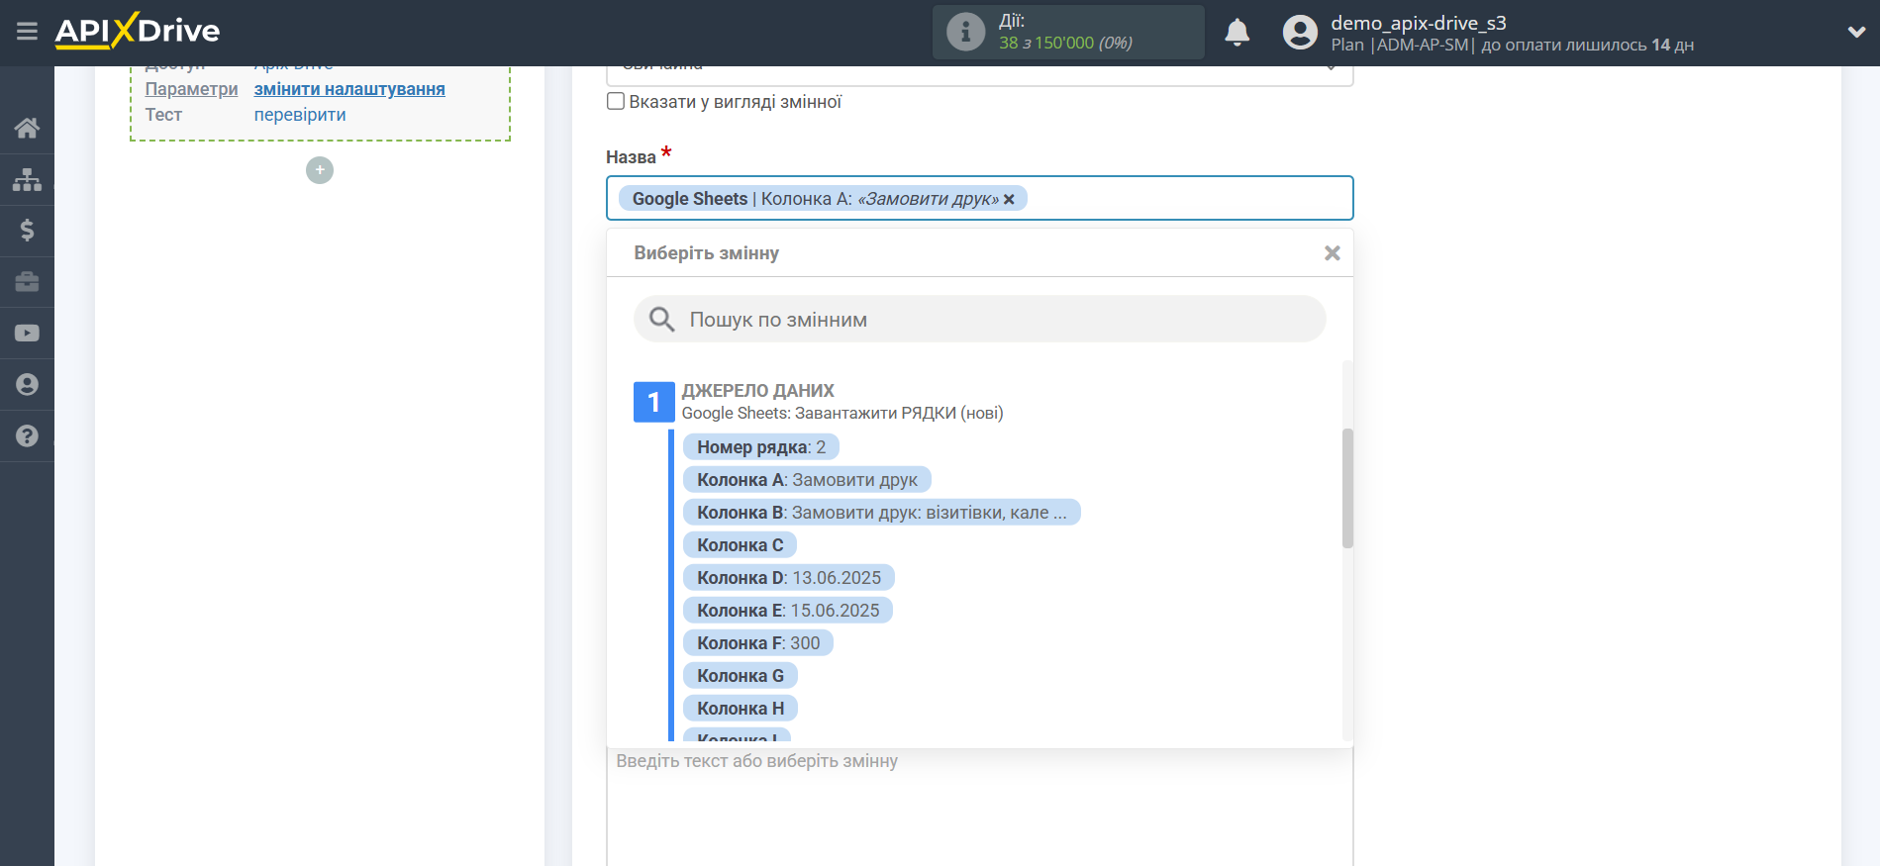Click the actions info icon
1880x866 pixels.
pos(965,32)
